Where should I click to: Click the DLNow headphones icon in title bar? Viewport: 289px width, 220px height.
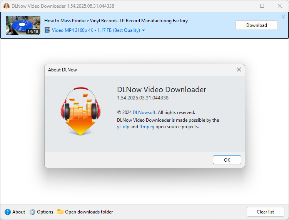click(x=7, y=6)
